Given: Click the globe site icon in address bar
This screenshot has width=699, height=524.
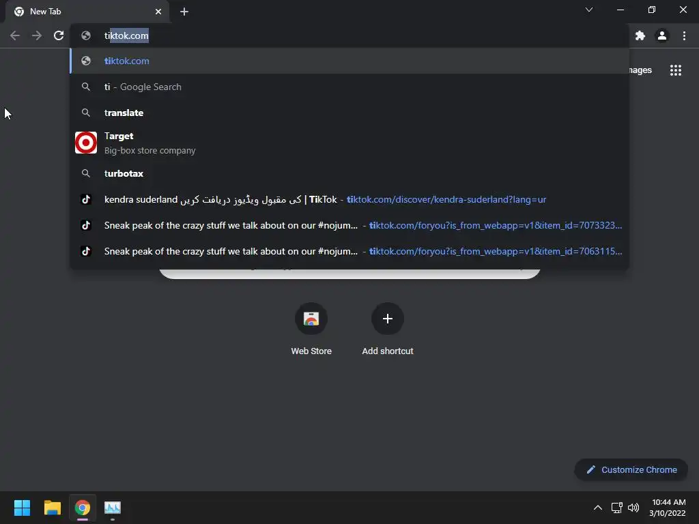Looking at the screenshot, I should 86,35.
